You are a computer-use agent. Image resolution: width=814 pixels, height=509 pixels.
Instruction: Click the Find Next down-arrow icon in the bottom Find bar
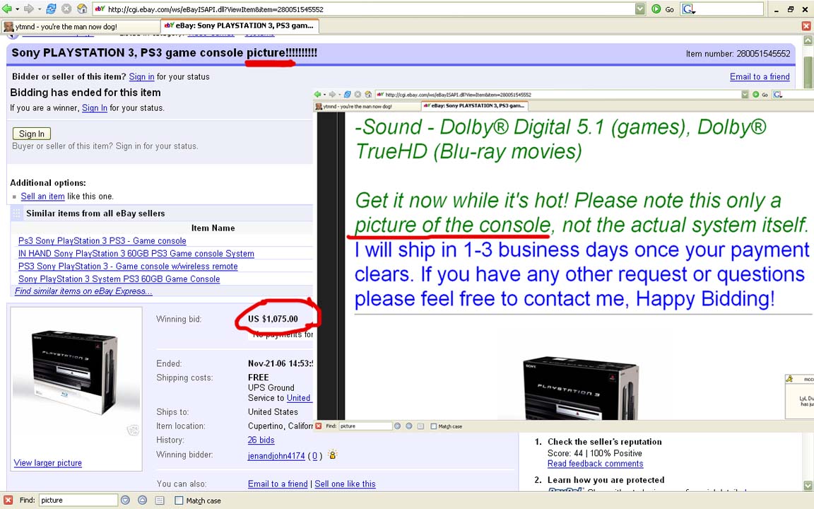coord(125,501)
